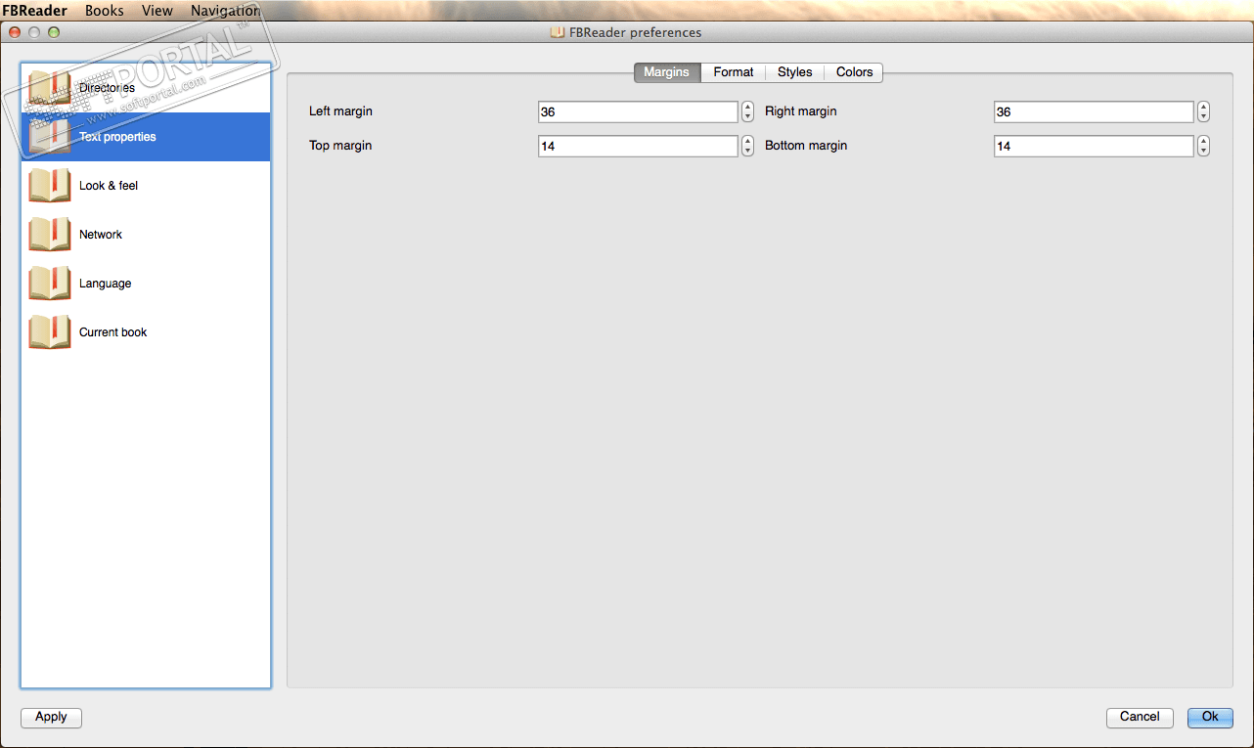Increase Right margin using the up arrow
Viewport: 1254px width, 748px height.
(1204, 107)
